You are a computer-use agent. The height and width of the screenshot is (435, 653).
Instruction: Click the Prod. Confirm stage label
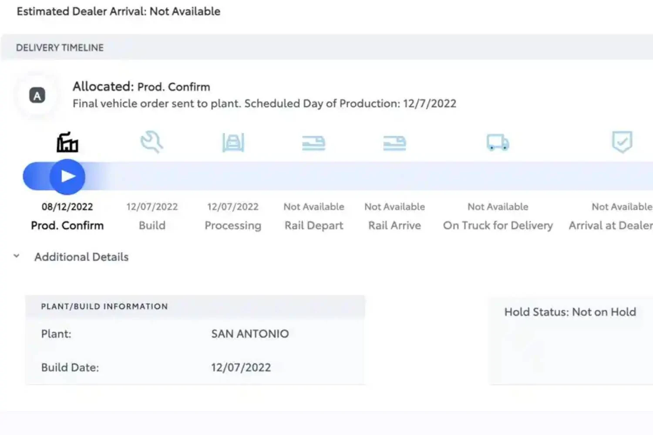[x=67, y=225]
